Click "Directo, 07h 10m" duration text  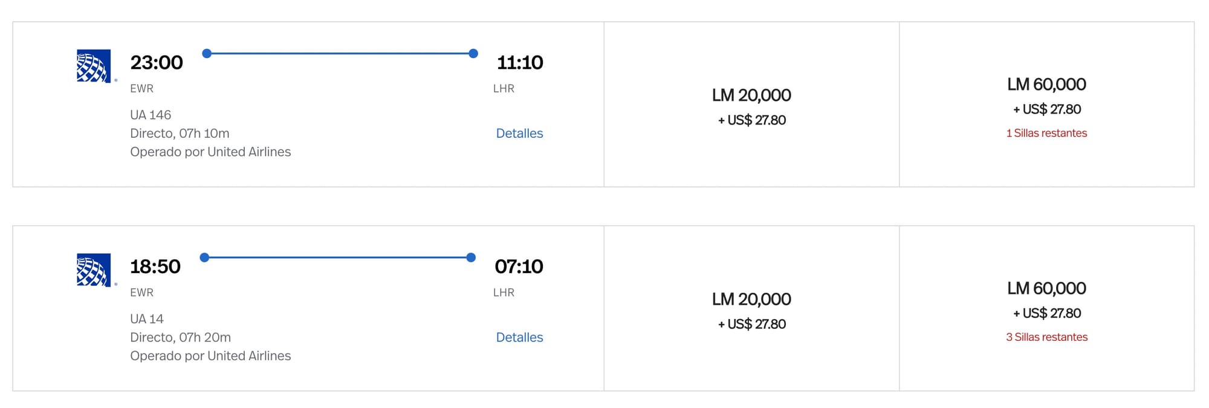(x=180, y=133)
